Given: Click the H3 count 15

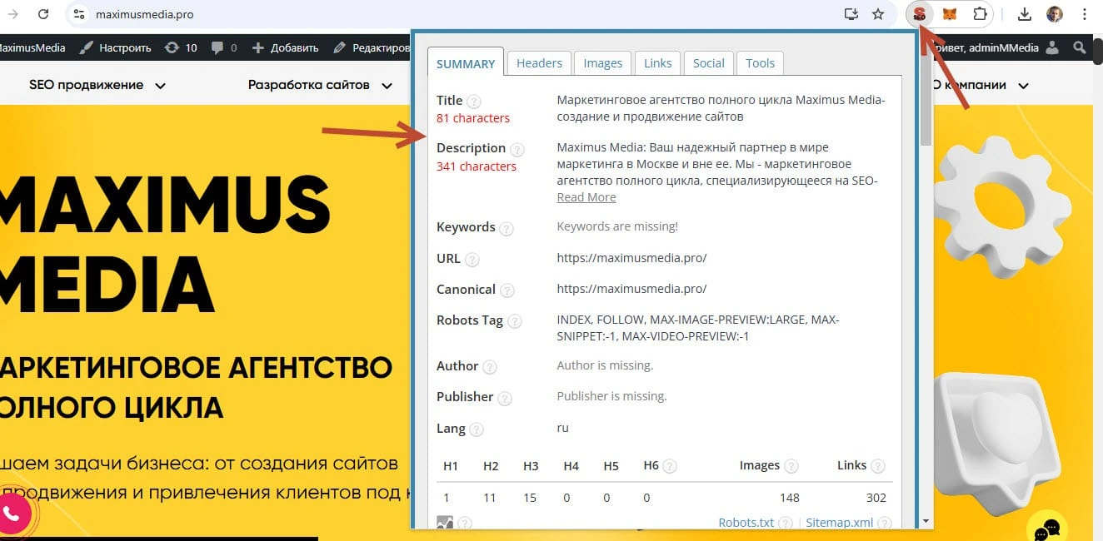Looking at the screenshot, I should (x=530, y=498).
